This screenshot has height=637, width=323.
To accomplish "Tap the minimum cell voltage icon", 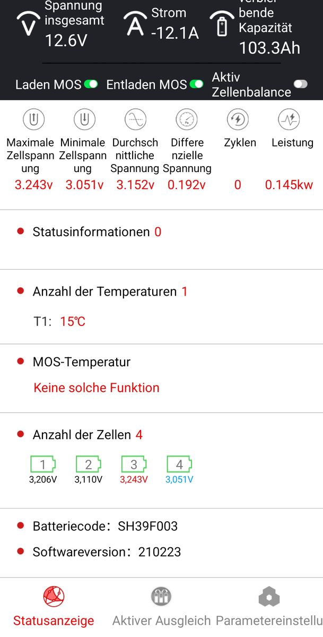I will click(x=83, y=120).
